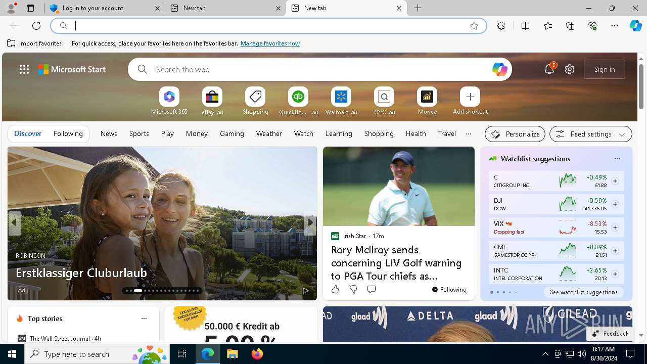Image resolution: width=647 pixels, height=364 pixels.
Task: Click the Copilot icon in web search box
Action: (499, 69)
